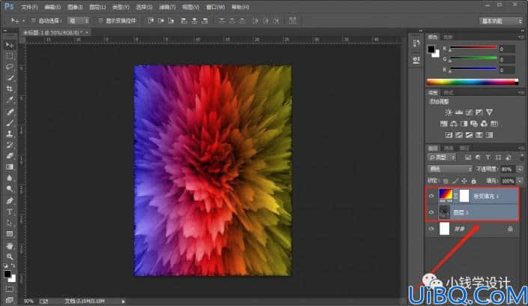Click the color spectrum ramp bar
The width and height of the screenshot is (528, 306).
pyautogui.click(x=472, y=82)
